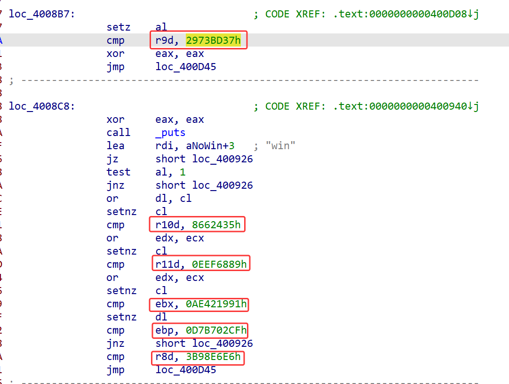
Task: Click the r8d register operand
Action: 164,356
